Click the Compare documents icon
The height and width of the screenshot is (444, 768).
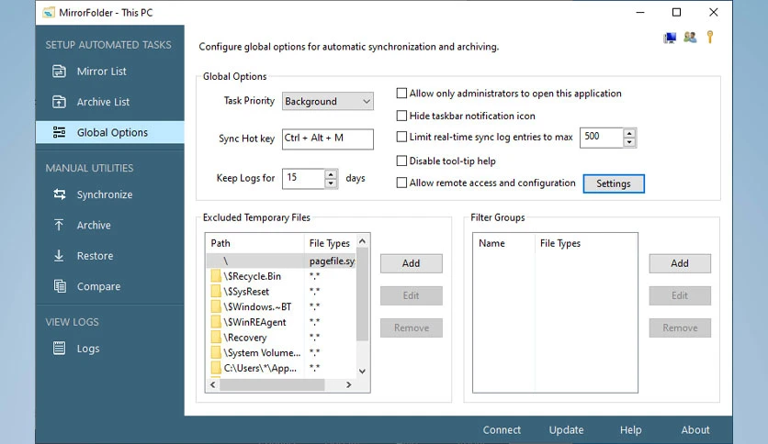[x=60, y=286]
